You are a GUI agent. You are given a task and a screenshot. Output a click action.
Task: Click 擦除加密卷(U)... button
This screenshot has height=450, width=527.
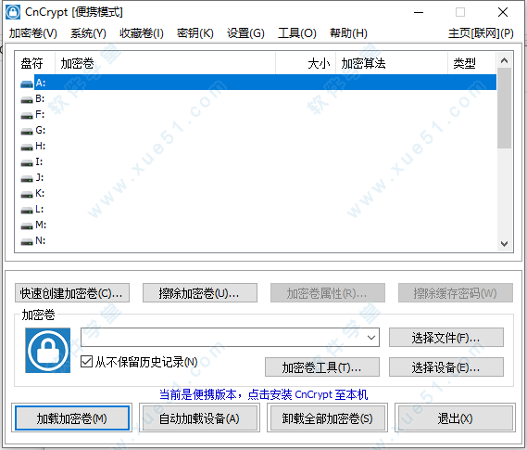[x=200, y=293]
